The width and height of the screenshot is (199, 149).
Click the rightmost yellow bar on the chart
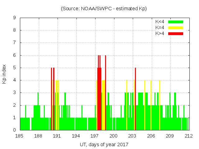pyautogui.click(x=160, y=106)
